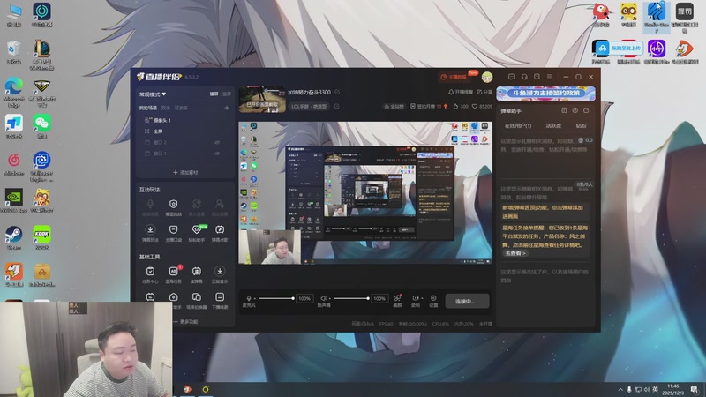Edit stream title pencil icon
The width and height of the screenshot is (706, 397).
pyautogui.click(x=337, y=92)
